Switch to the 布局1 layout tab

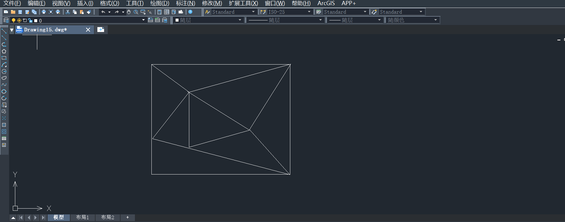click(82, 217)
